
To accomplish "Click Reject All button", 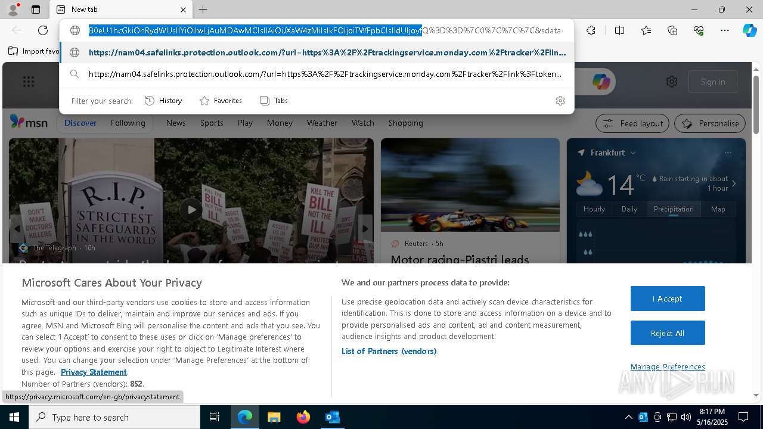I will pos(668,333).
